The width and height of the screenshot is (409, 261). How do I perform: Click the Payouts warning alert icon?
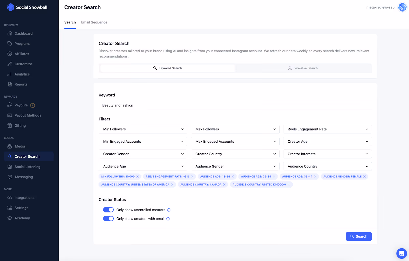pyautogui.click(x=33, y=105)
